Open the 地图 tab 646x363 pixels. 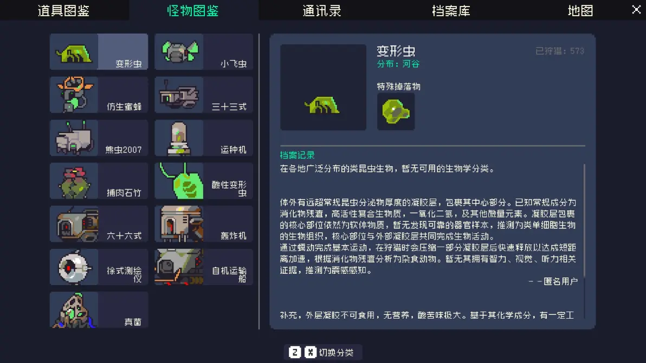(x=580, y=10)
